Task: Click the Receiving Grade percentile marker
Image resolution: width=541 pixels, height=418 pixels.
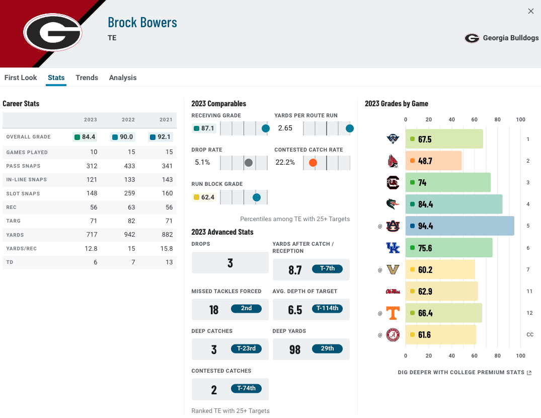Action: click(266, 128)
